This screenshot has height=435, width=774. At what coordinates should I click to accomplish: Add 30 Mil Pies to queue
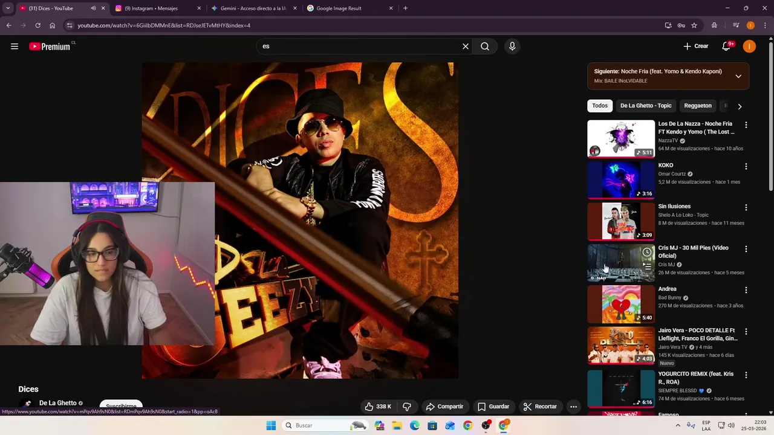coord(647,266)
